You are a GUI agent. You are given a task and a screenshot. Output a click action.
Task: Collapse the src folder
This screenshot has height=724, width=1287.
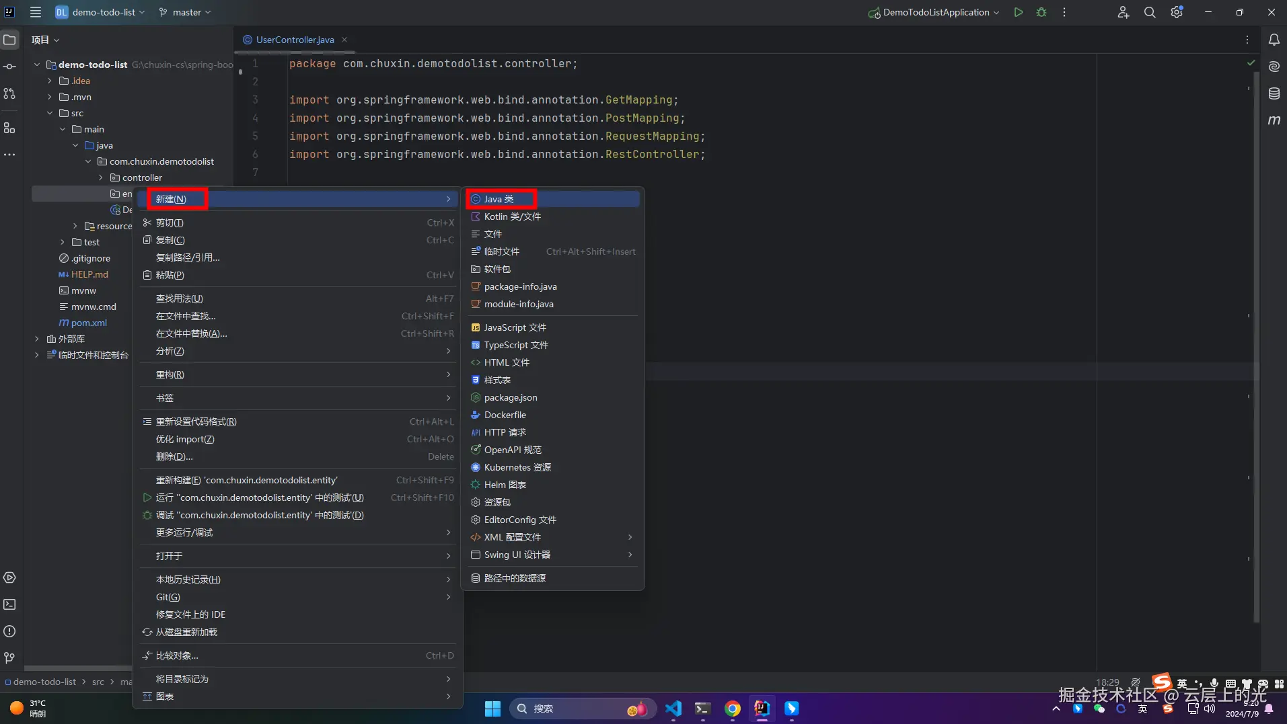coord(50,113)
